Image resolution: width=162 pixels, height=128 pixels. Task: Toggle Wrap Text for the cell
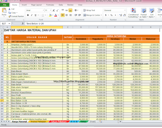[89, 10]
